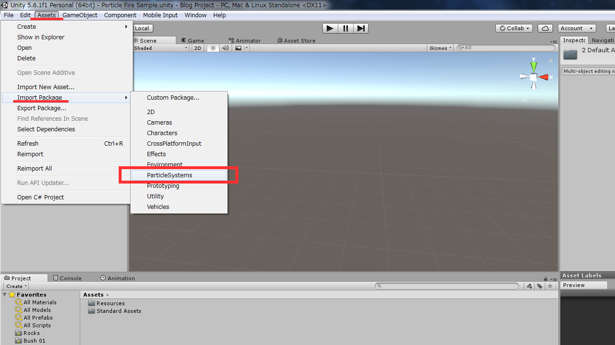Switch to the Animation tab
The image size is (615, 345).
(118, 278)
